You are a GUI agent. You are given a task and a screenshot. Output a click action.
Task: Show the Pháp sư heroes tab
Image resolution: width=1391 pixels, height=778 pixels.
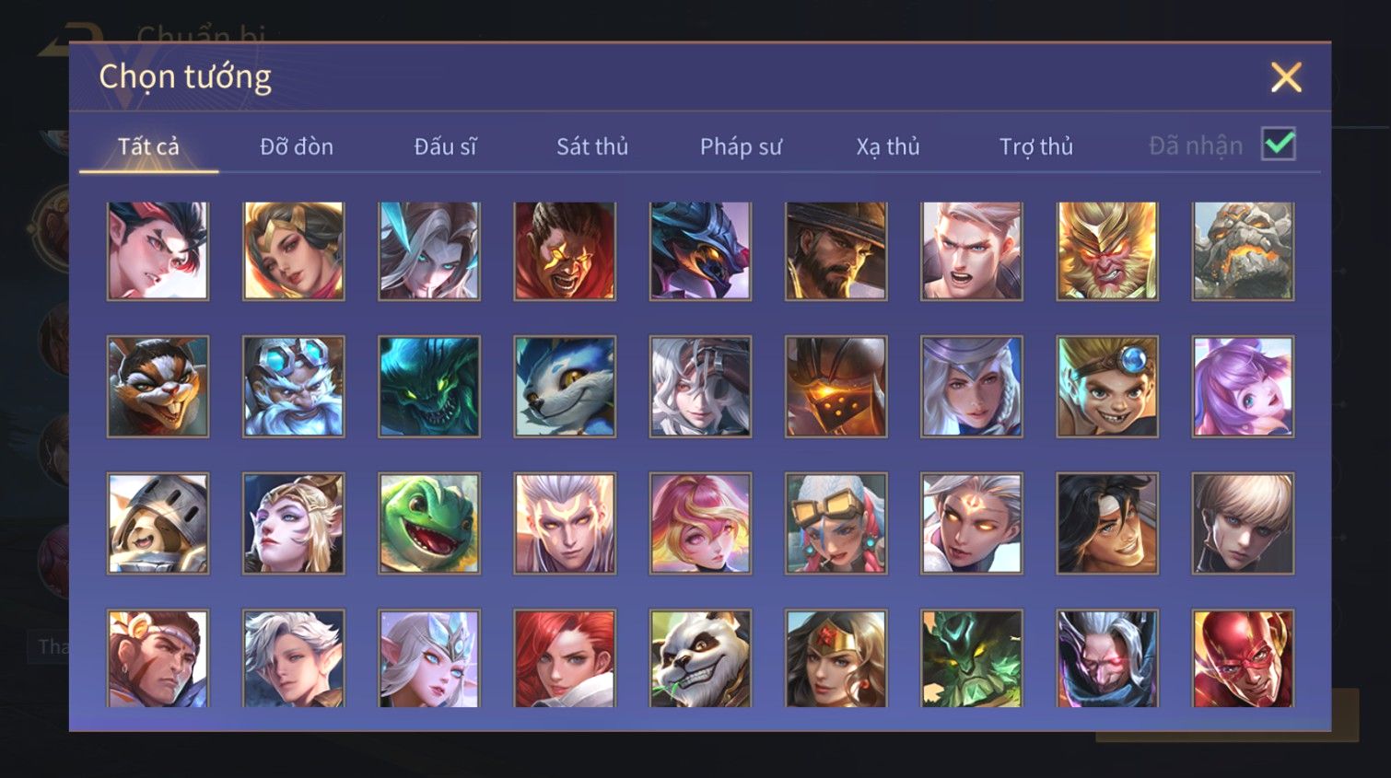tap(741, 146)
